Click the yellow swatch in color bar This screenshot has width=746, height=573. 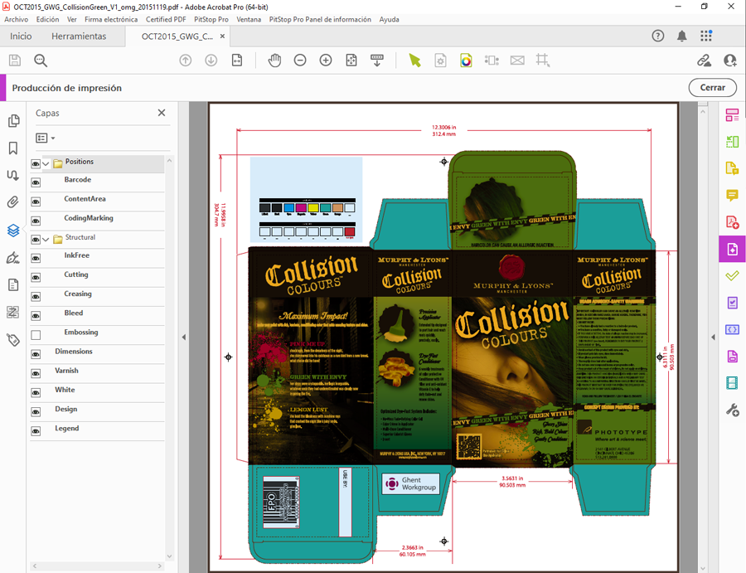(x=313, y=208)
